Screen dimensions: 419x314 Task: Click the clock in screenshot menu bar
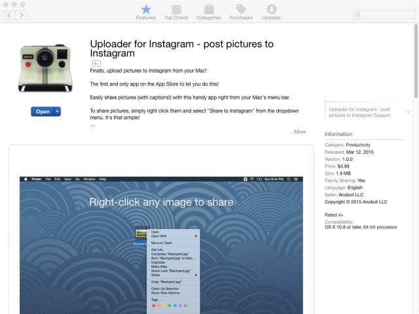(x=274, y=179)
